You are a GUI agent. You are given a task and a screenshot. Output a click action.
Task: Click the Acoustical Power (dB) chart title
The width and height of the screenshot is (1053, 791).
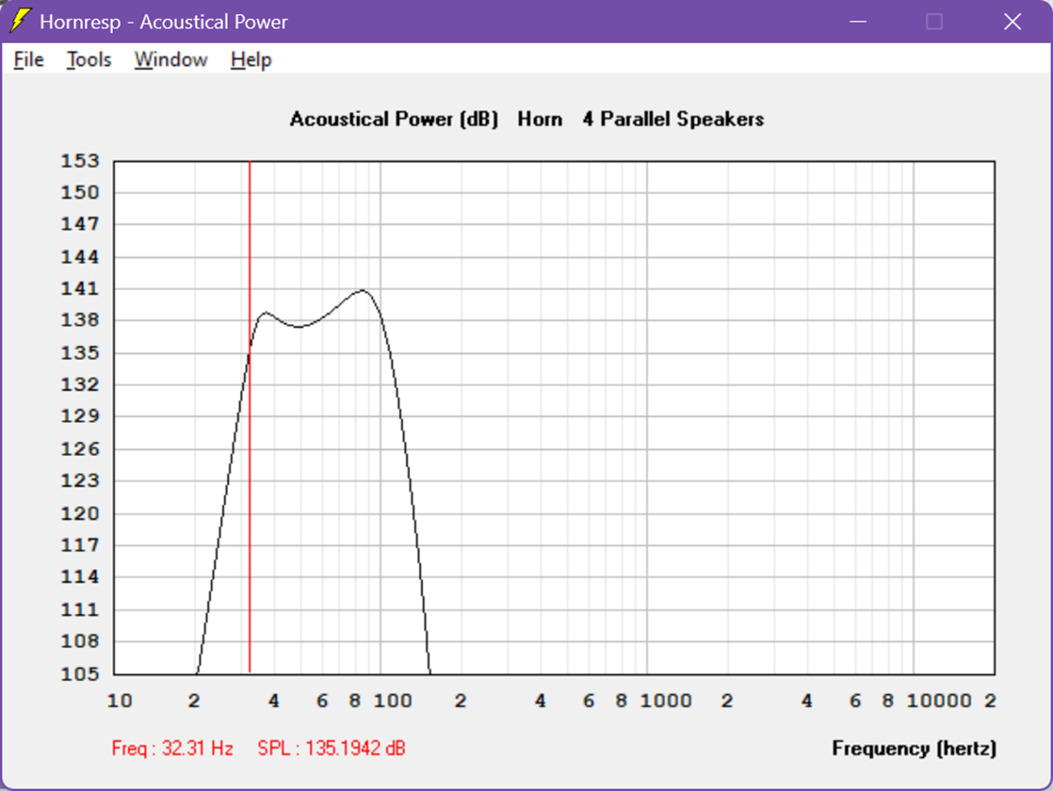pos(395,120)
